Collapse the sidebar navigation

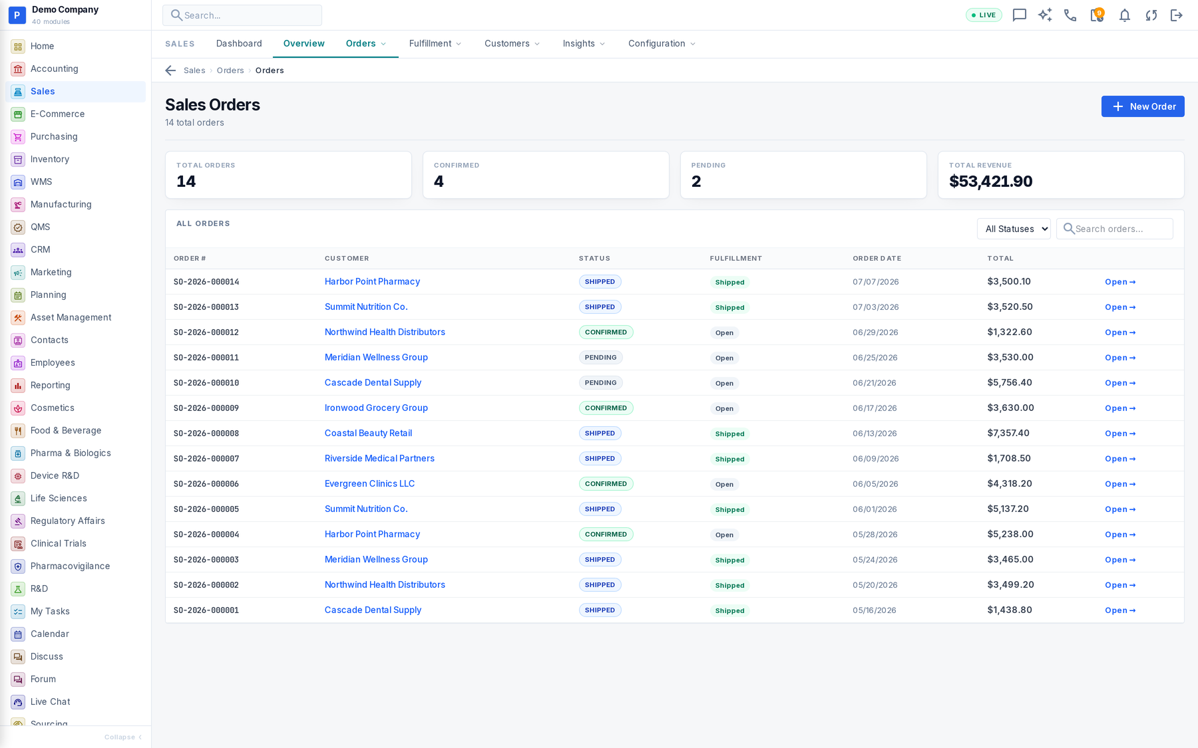[x=123, y=737]
